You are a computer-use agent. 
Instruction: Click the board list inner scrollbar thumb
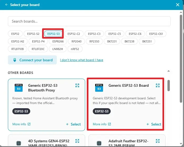coord(168,85)
